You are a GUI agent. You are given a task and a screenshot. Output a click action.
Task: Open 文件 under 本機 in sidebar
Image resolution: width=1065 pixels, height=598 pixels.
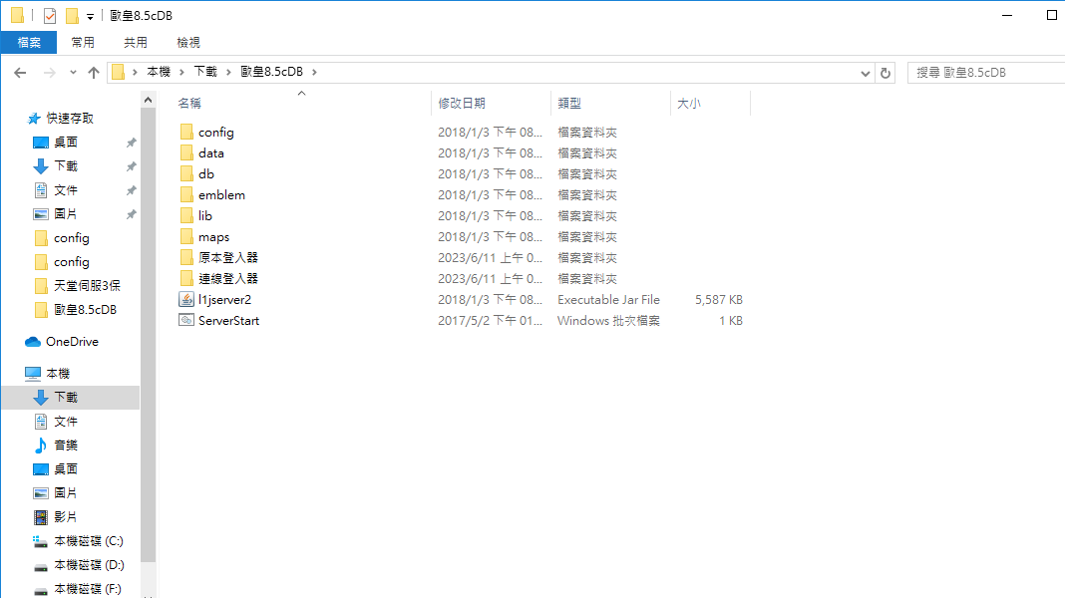click(65, 422)
